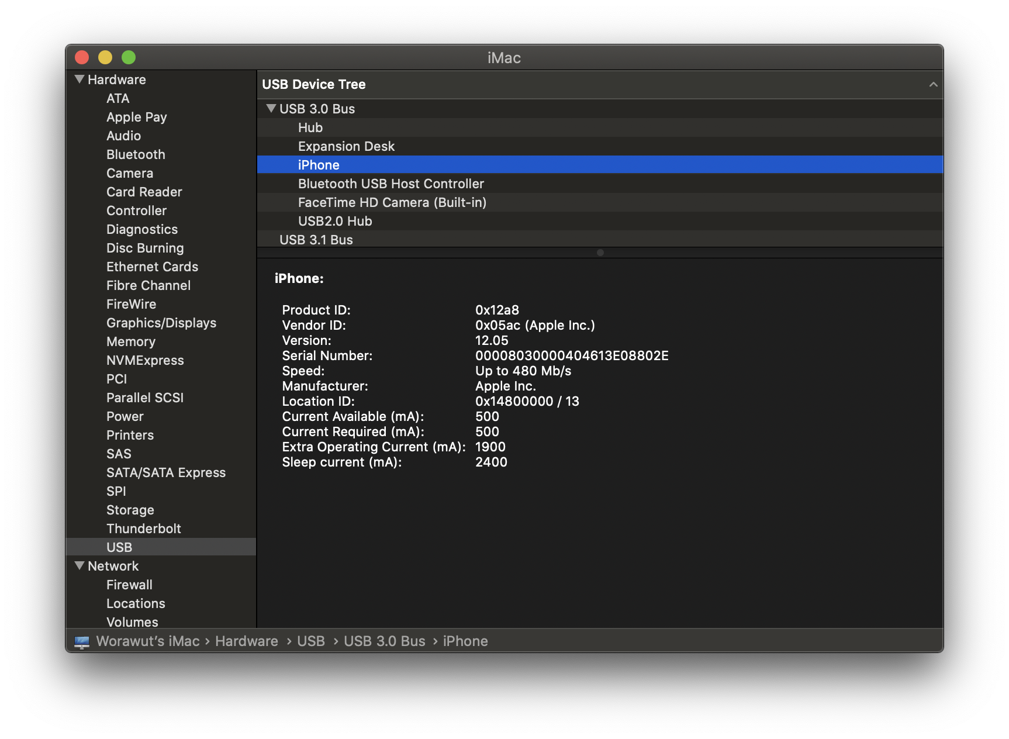Click the selected iPhone device row

(600, 165)
